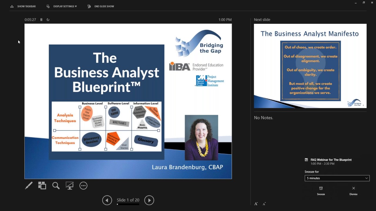The width and height of the screenshot is (376, 211).
Task: Click the presenter photo on slide
Action: [x=202, y=137]
